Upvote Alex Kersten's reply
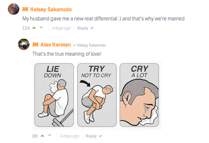Image resolution: width=209 pixels, height=143 pixels. [x=43, y=136]
